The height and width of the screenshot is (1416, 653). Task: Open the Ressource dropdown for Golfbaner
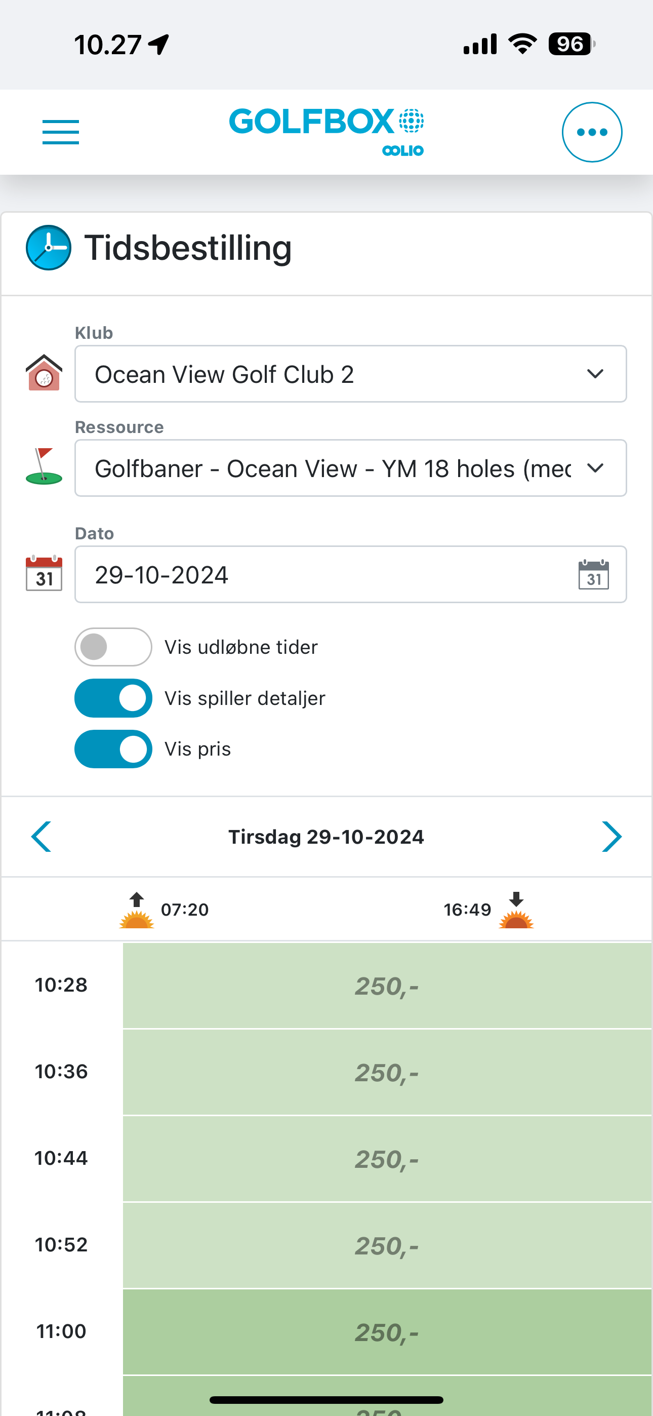(351, 468)
